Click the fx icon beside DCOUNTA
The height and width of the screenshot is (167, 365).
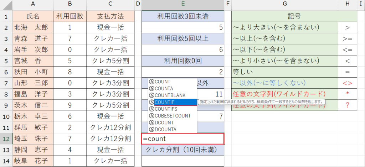tap(152, 129)
